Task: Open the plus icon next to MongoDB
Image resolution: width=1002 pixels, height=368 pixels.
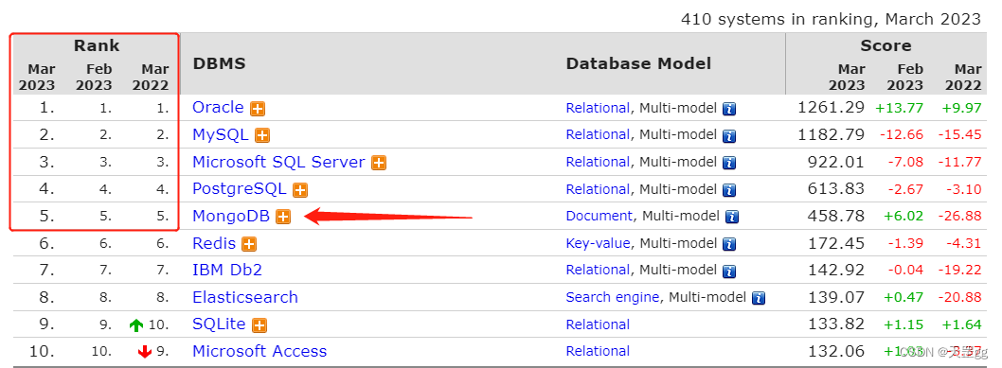Action: (x=283, y=218)
